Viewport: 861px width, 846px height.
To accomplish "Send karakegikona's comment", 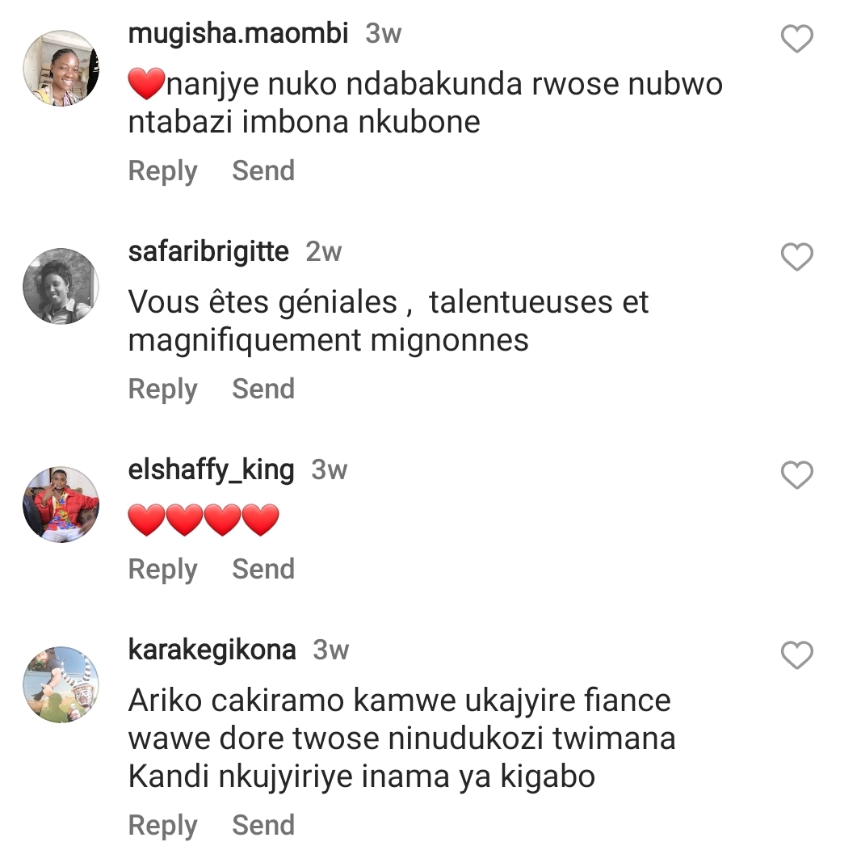I will pyautogui.click(x=263, y=826).
